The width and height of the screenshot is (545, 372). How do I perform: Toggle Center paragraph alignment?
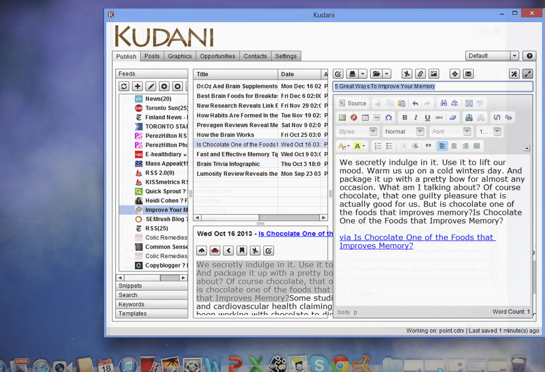pos(453,146)
